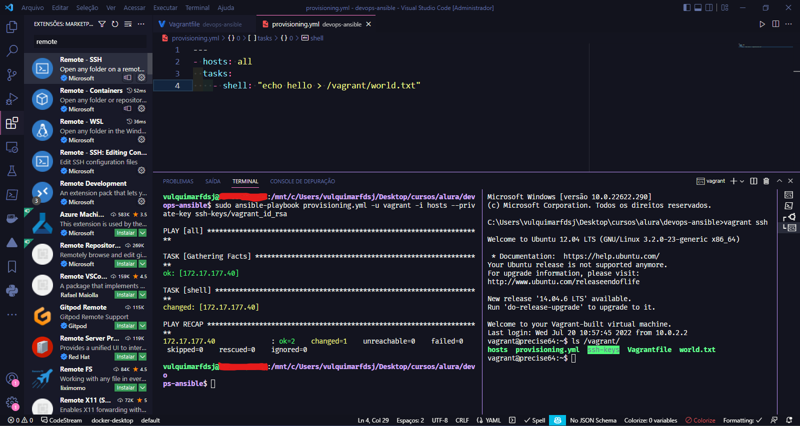This screenshot has width=800, height=426.
Task: Open Run and Debug view
Action: [x=12, y=99]
